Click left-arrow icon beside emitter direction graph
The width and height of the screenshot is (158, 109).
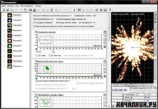(x=105, y=72)
